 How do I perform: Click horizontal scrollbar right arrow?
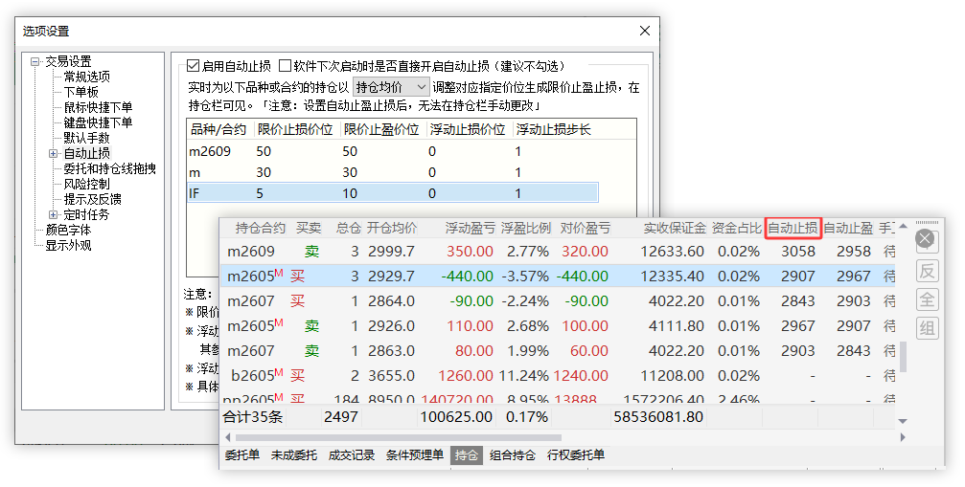pos(902,437)
